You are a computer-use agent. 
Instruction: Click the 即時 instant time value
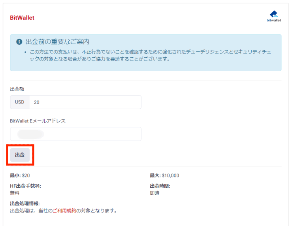(x=154, y=193)
